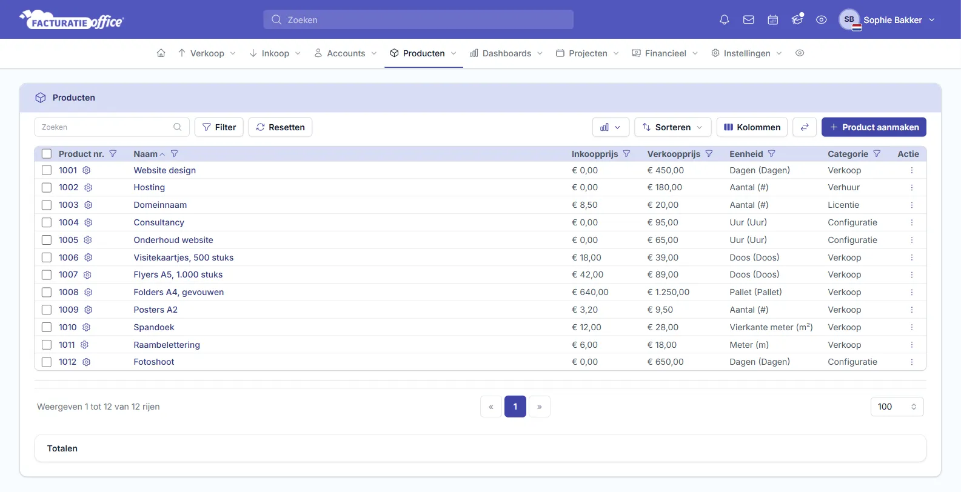
Task: Change rows per page stepper showing 100
Action: [x=897, y=407]
